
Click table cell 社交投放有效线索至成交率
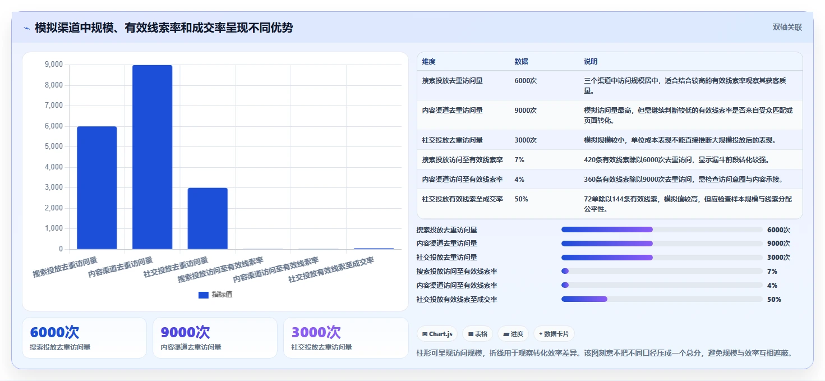click(x=463, y=199)
